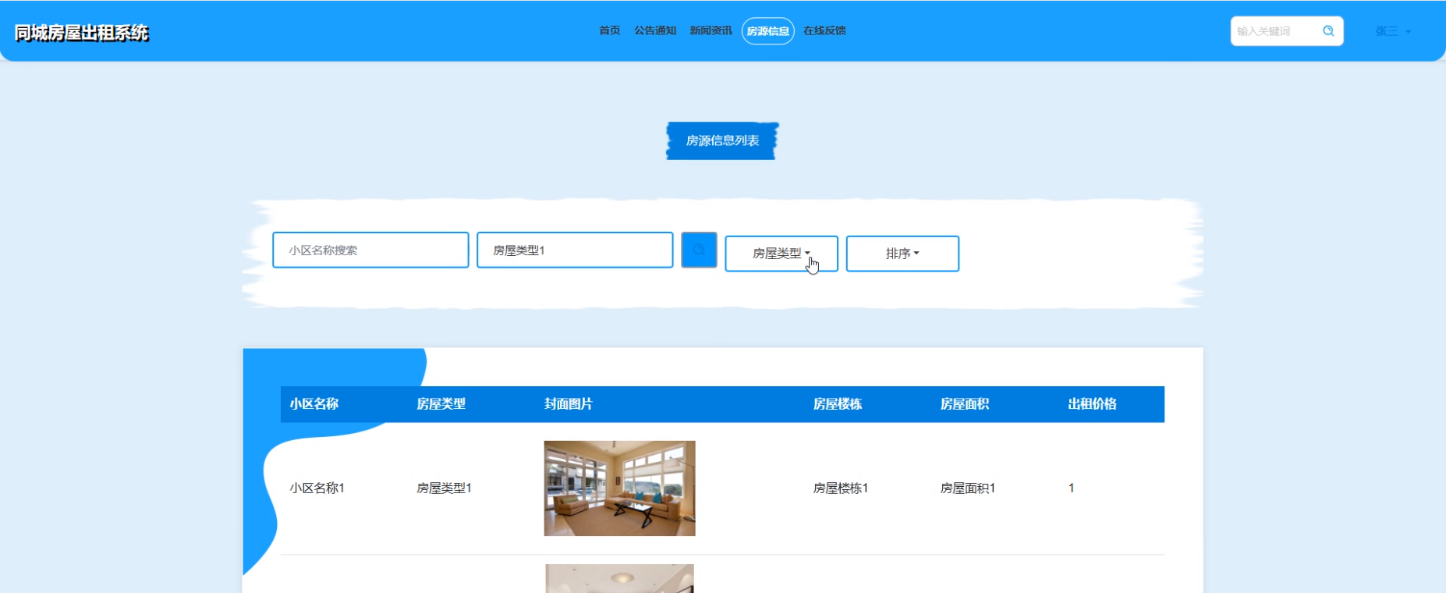Viewport: 1446px width, 593px height.
Task: Click the 房源信息列表 heading banner
Action: 722,140
